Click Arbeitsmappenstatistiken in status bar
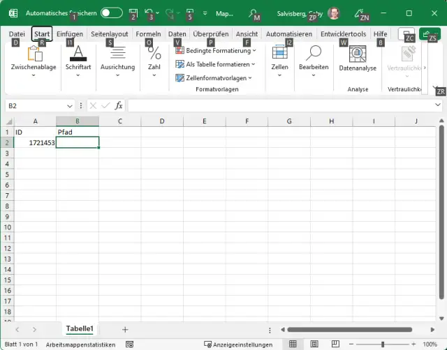 coord(80,344)
